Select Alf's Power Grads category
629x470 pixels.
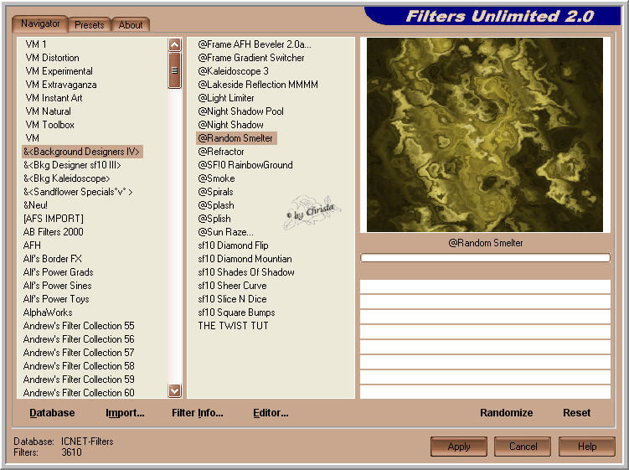tap(58, 272)
